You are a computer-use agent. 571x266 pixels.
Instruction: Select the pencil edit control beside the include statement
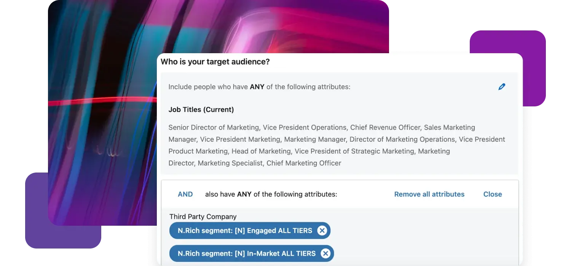(x=502, y=87)
